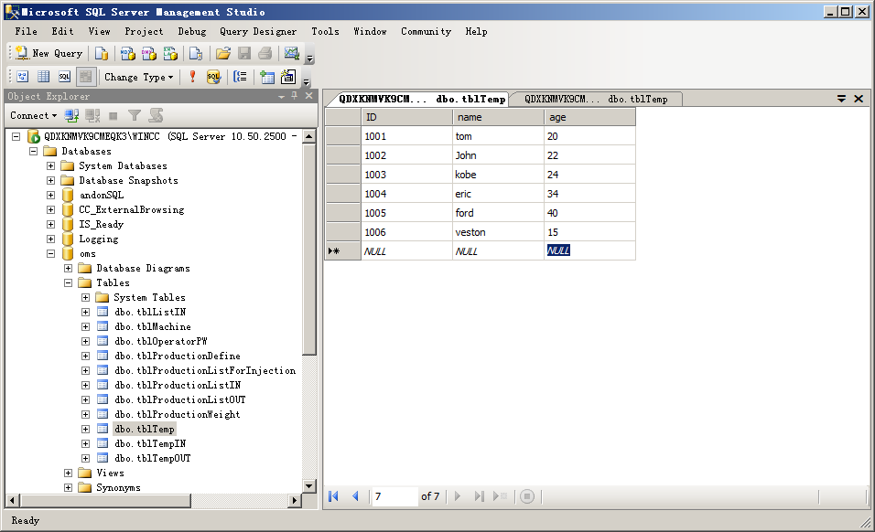The width and height of the screenshot is (875, 532).
Task: Open the Change Type dropdown
Action: 138,77
